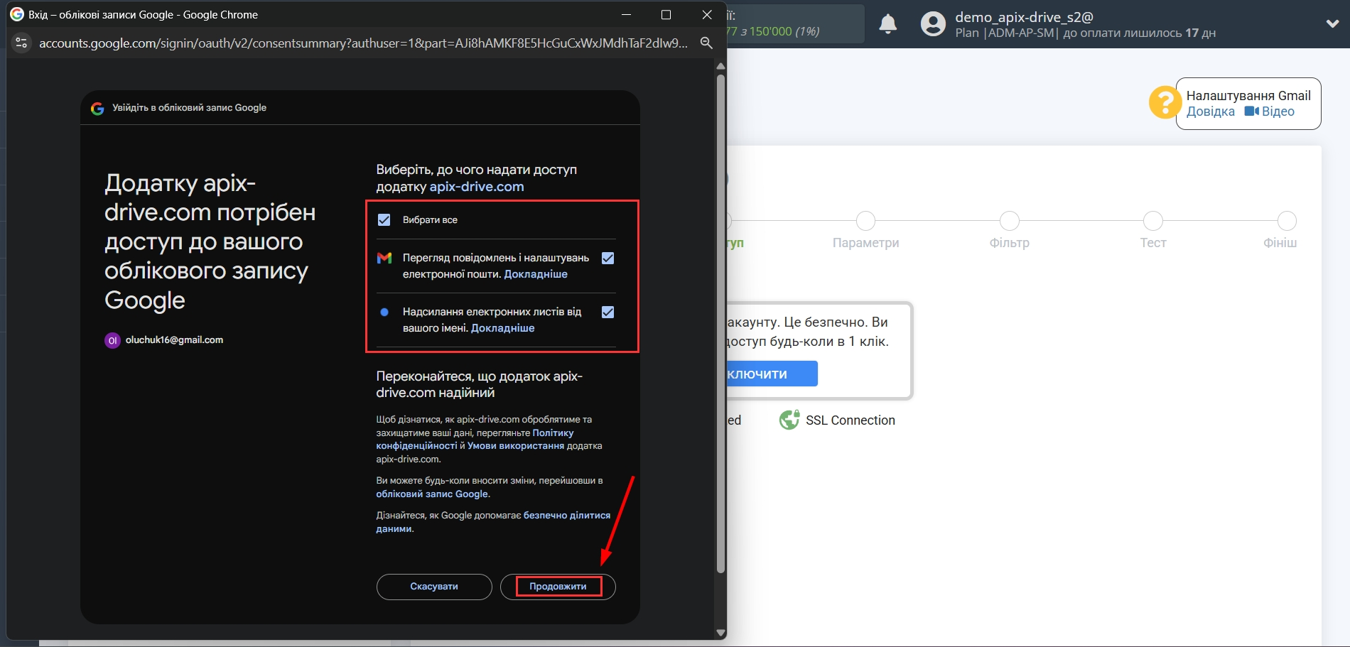Open the notifications bell in ApiX-Drive
The height and width of the screenshot is (647, 1350).
pyautogui.click(x=888, y=24)
